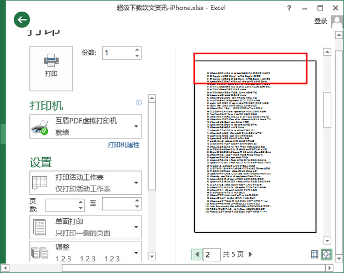The width and height of the screenshot is (344, 273).
Task: Click the user account avatar
Action: (337, 22)
